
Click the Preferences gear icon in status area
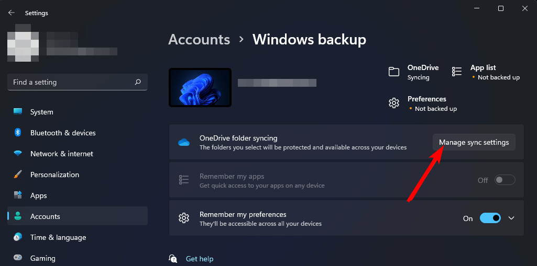point(394,103)
